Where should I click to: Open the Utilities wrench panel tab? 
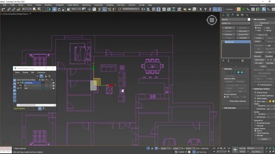tap(247, 15)
